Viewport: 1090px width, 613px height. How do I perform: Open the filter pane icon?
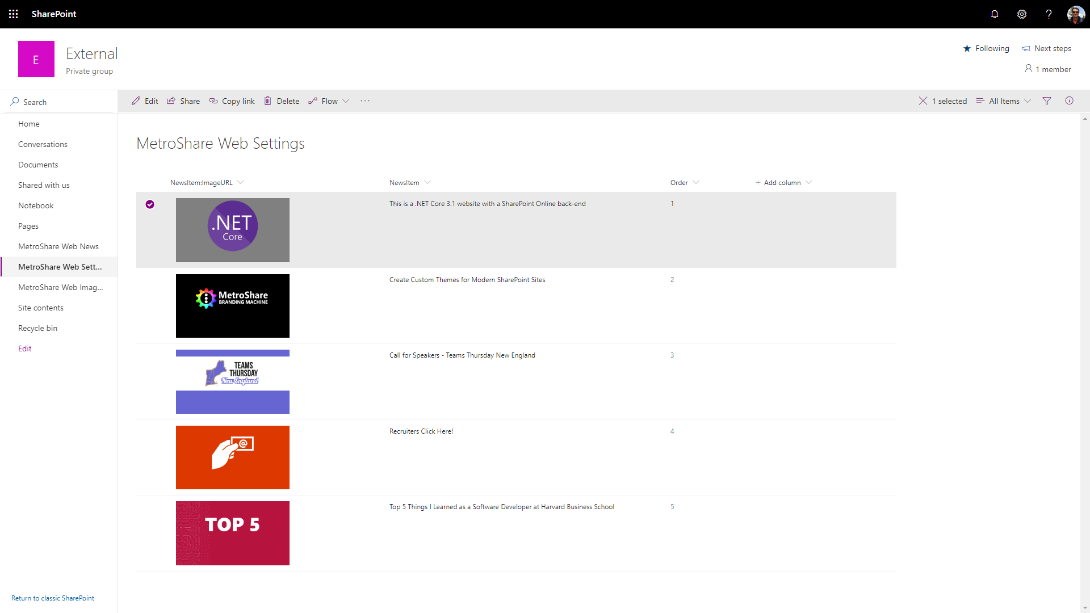point(1047,101)
